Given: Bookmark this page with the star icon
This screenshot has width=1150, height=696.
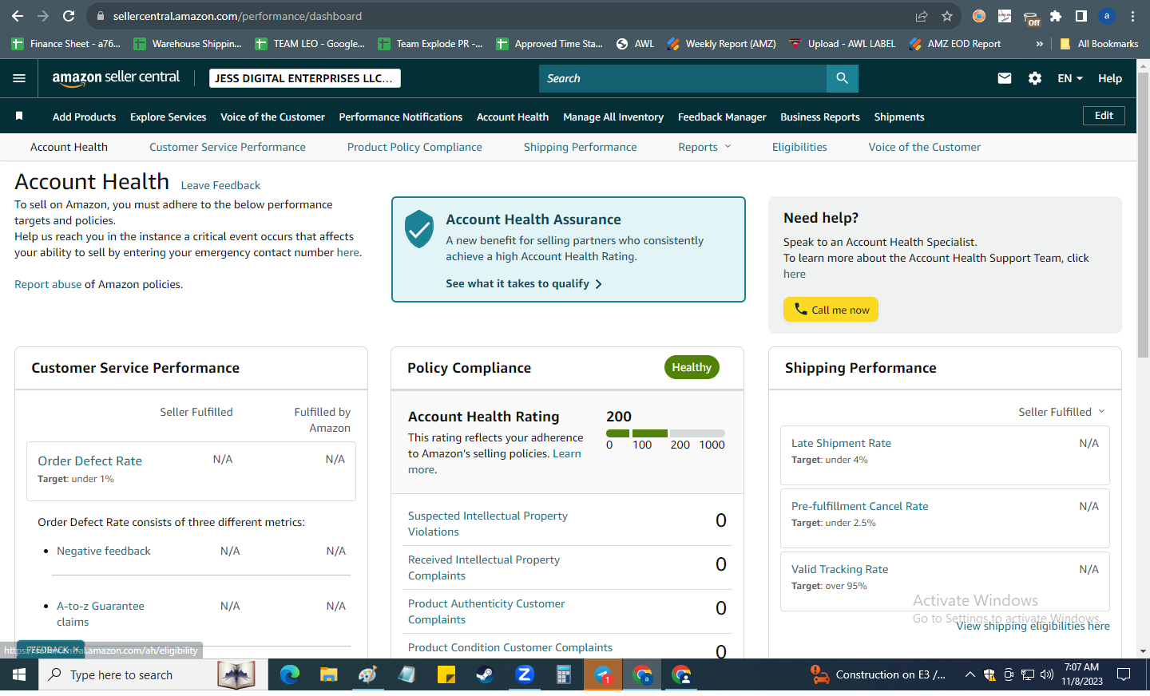Looking at the screenshot, I should point(947,16).
